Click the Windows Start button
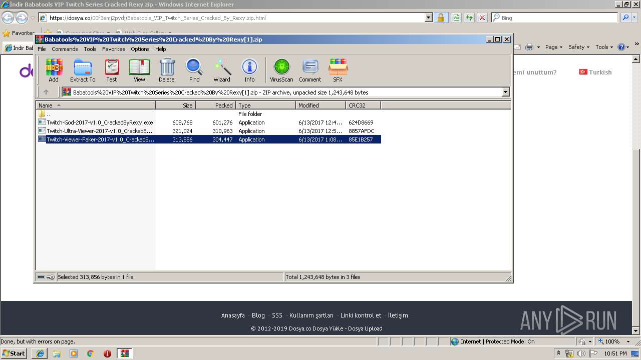 [14, 353]
